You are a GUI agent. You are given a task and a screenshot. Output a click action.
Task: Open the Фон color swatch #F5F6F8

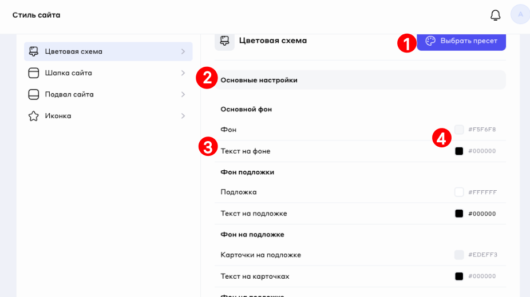[459, 130]
